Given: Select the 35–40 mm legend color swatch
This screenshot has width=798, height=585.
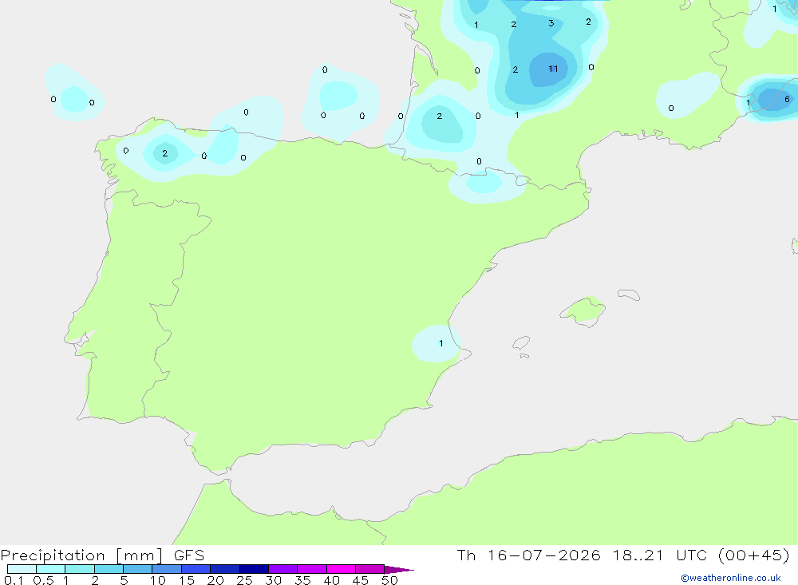Looking at the screenshot, I should pos(312,569).
